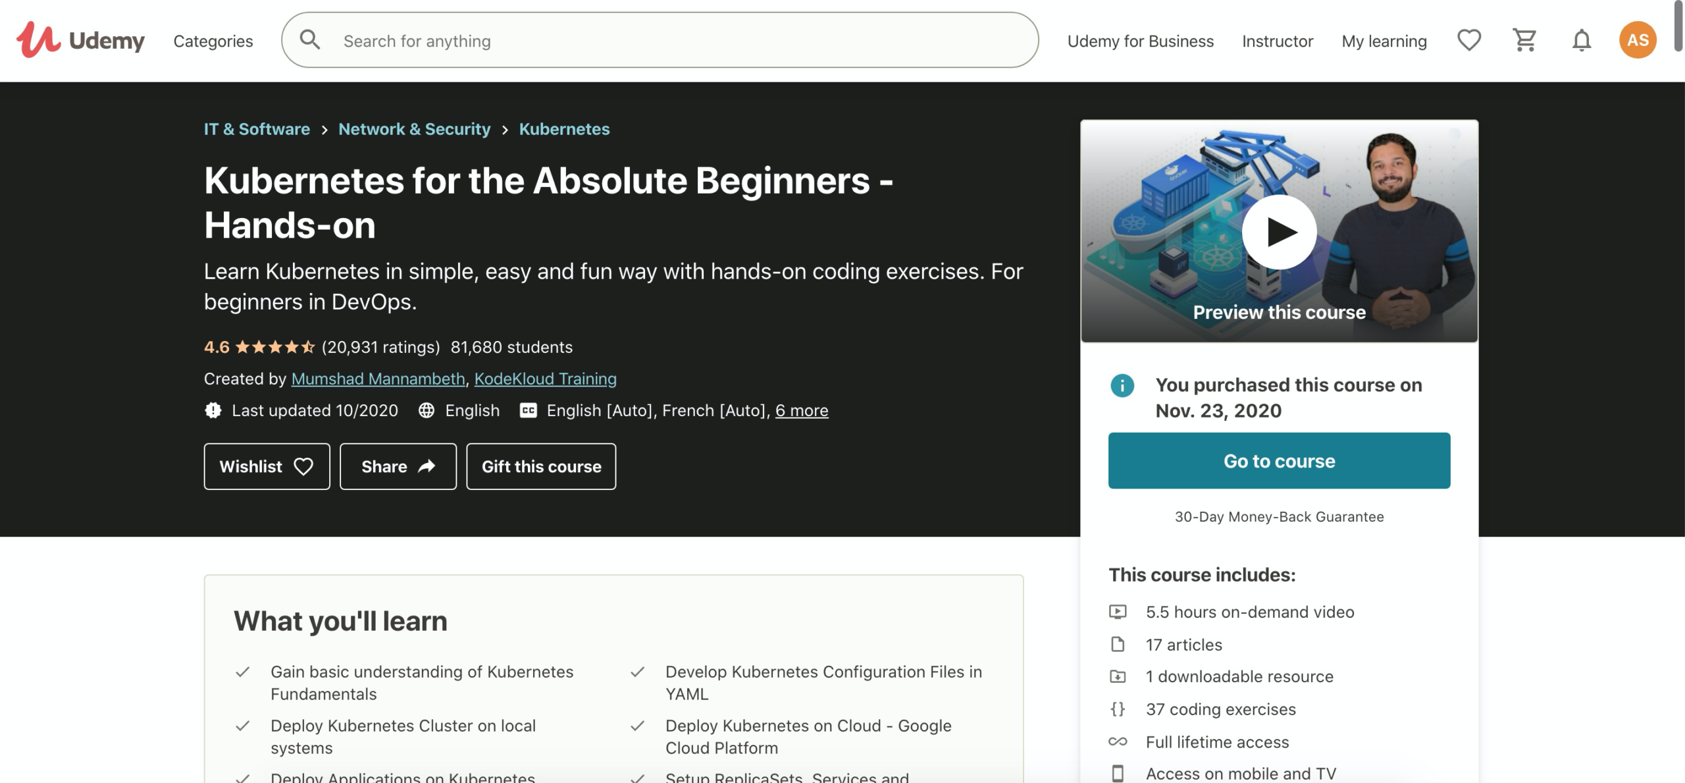
Task: Click 'Gift this course' button
Action: (x=540, y=466)
